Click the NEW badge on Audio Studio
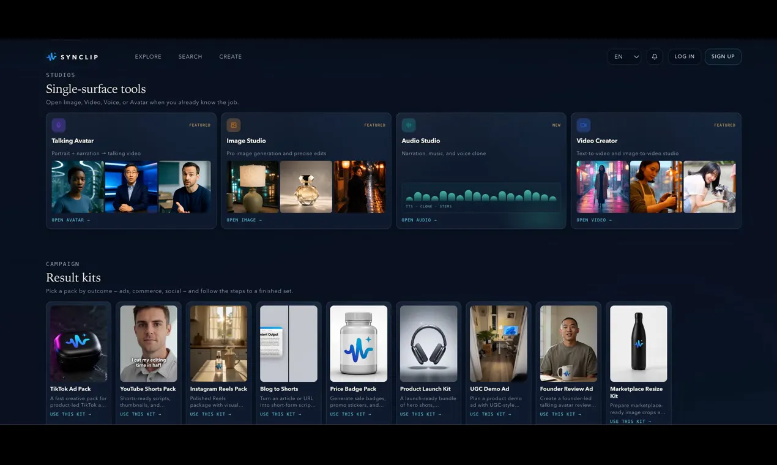 pos(556,125)
